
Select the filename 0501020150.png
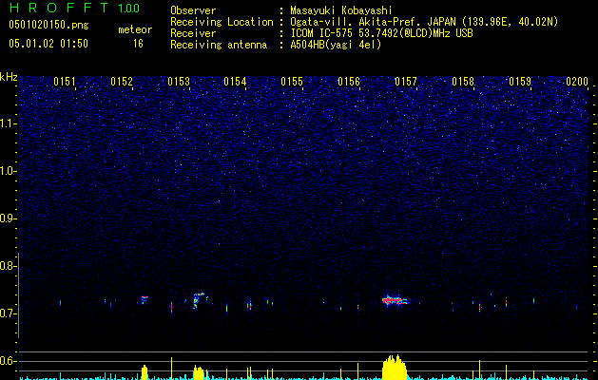coord(48,26)
